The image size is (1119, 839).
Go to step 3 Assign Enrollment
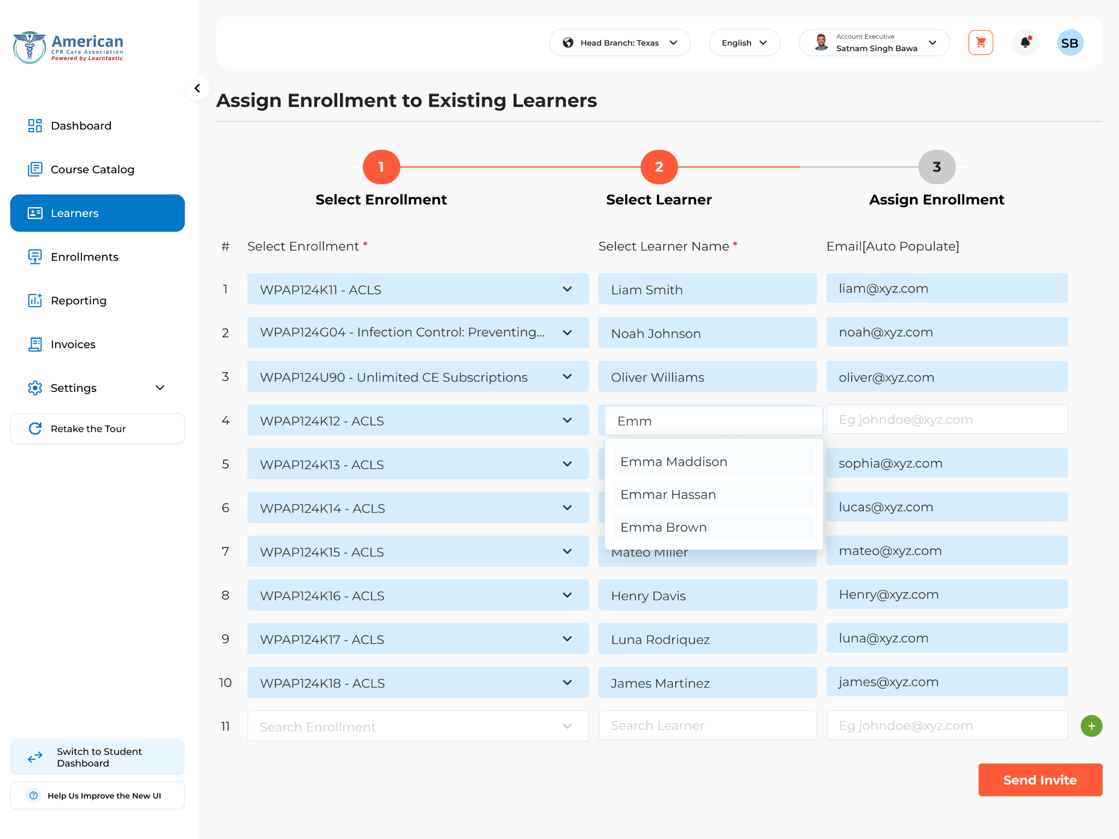(x=937, y=167)
